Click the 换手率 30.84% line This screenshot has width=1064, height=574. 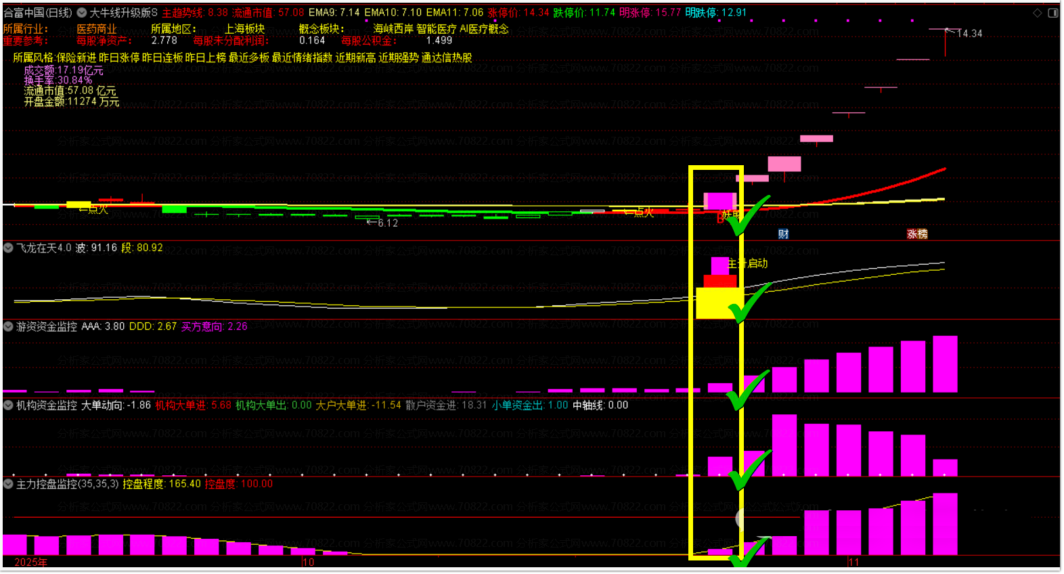pos(58,80)
